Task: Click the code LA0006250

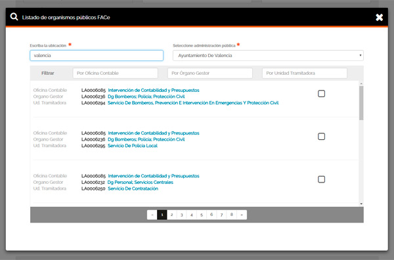Action: click(93, 188)
